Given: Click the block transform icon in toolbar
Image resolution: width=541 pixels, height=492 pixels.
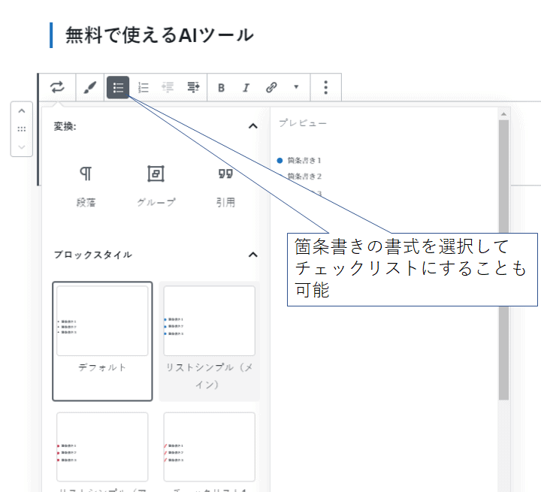Looking at the screenshot, I should [57, 87].
